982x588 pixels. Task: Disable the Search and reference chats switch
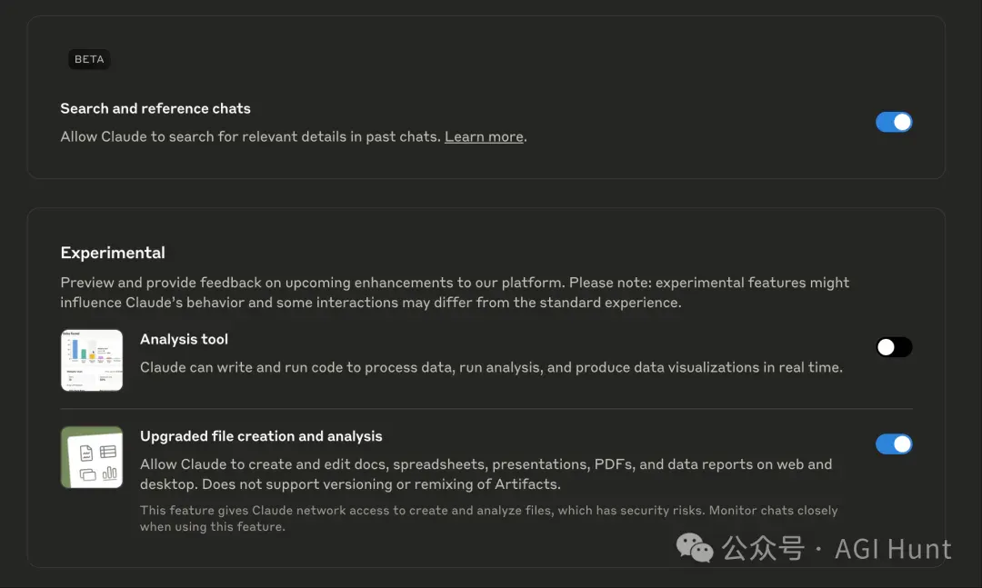click(894, 122)
